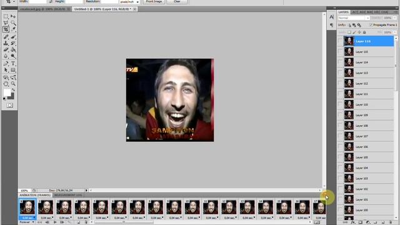Select the Crop tool in toolbox

point(6,29)
